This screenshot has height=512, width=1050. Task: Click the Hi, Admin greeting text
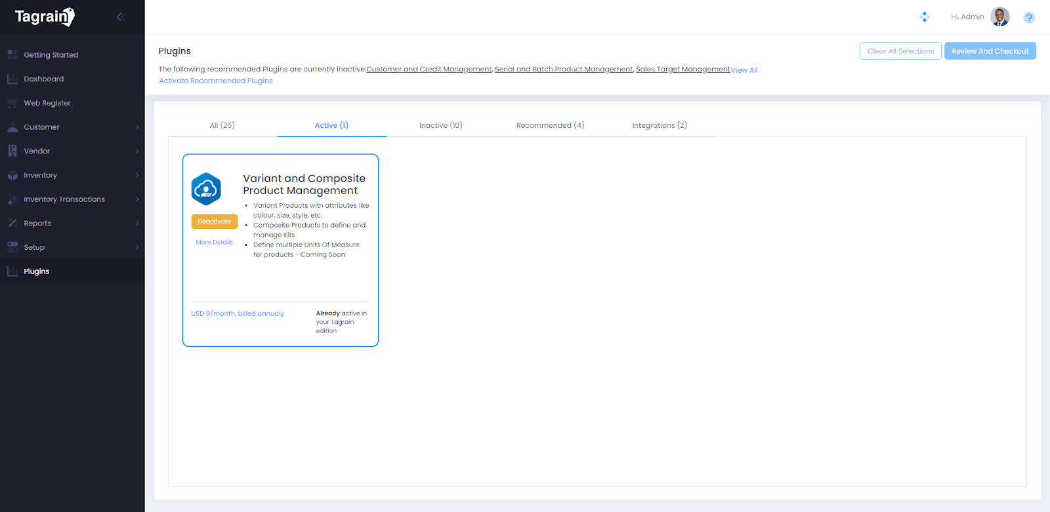point(967,17)
